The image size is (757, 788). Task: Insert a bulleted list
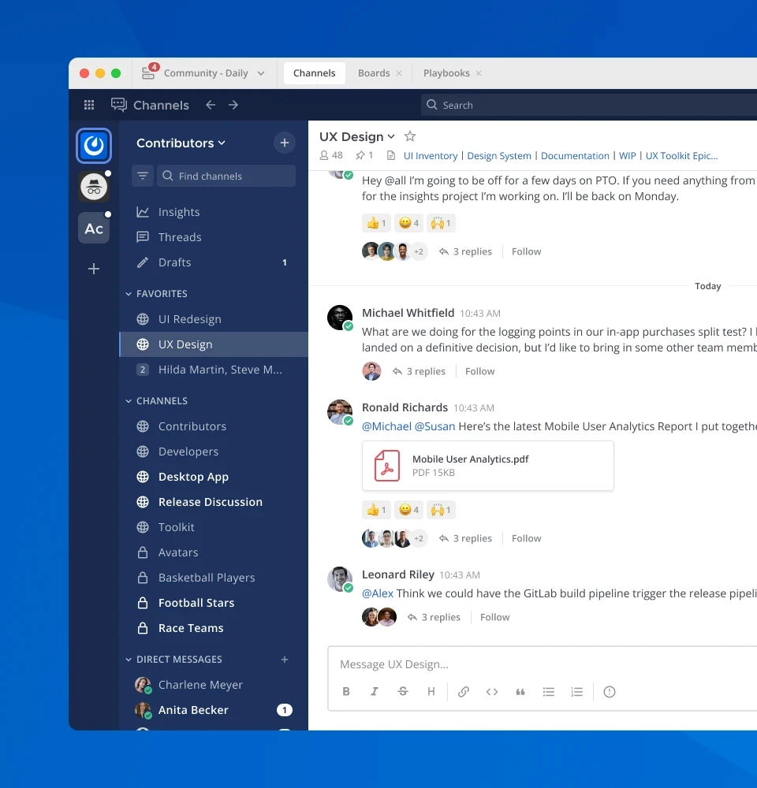[549, 692]
